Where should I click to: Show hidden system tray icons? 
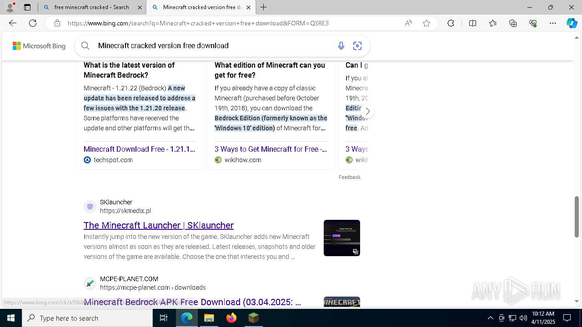[x=490, y=318]
